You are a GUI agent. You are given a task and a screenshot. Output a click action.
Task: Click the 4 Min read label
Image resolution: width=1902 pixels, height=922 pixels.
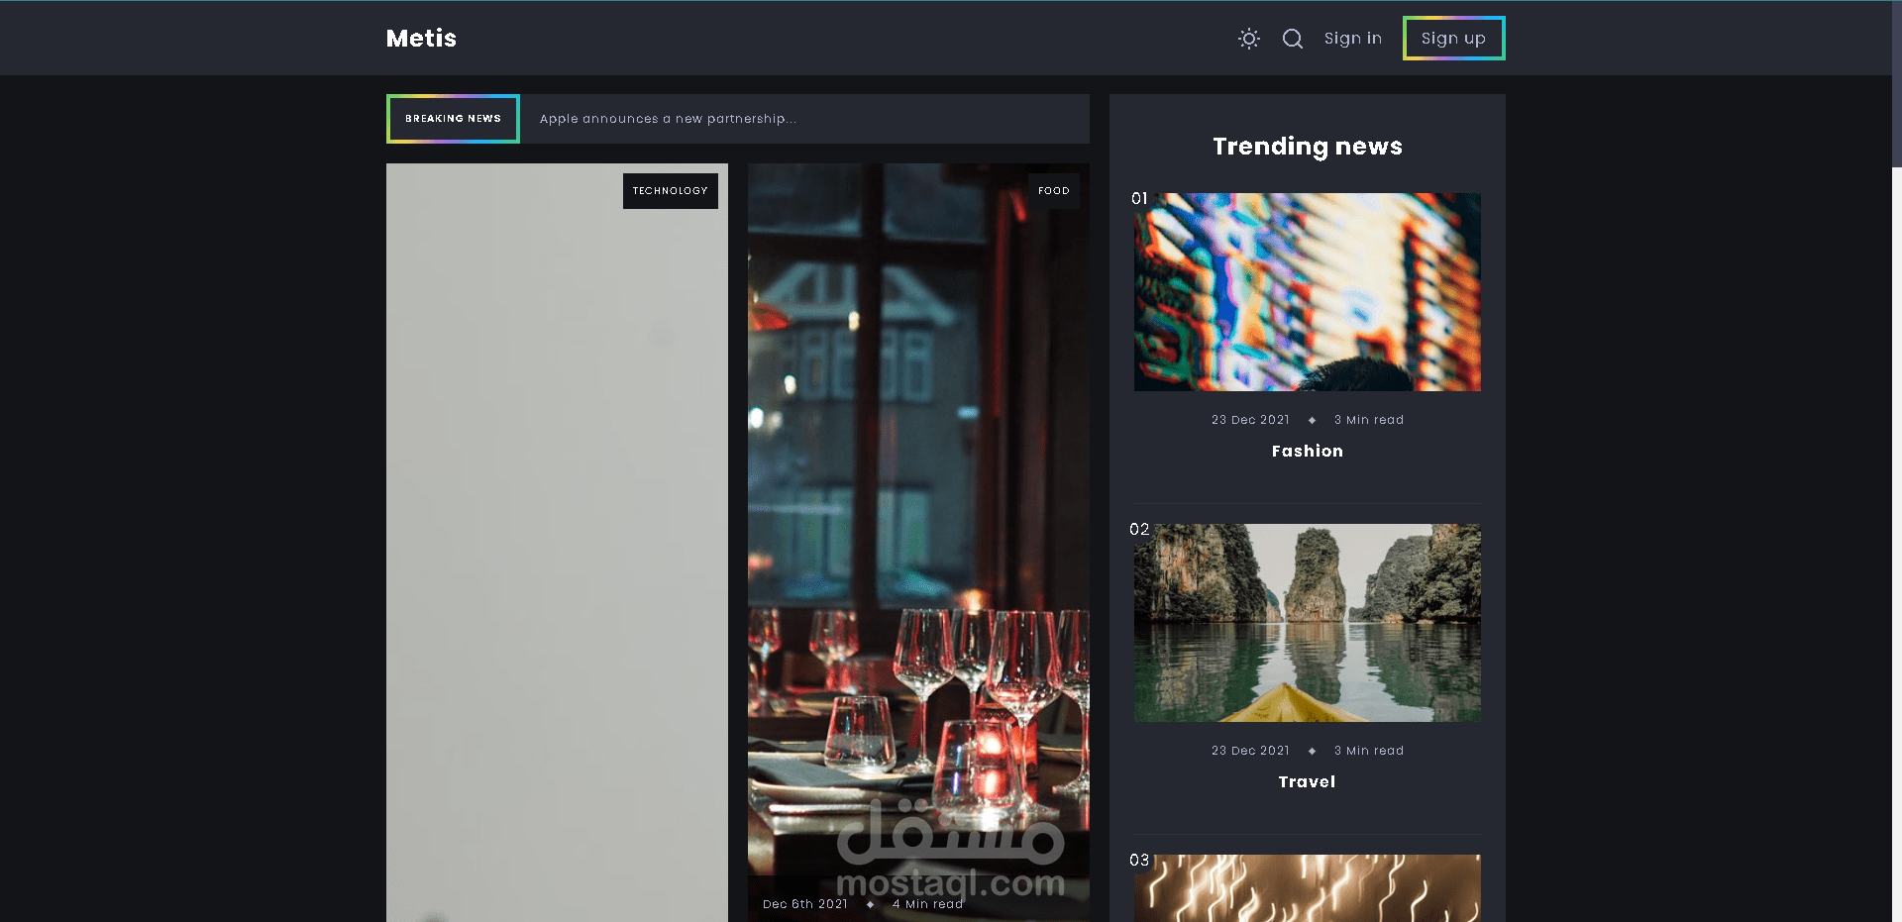click(x=927, y=904)
